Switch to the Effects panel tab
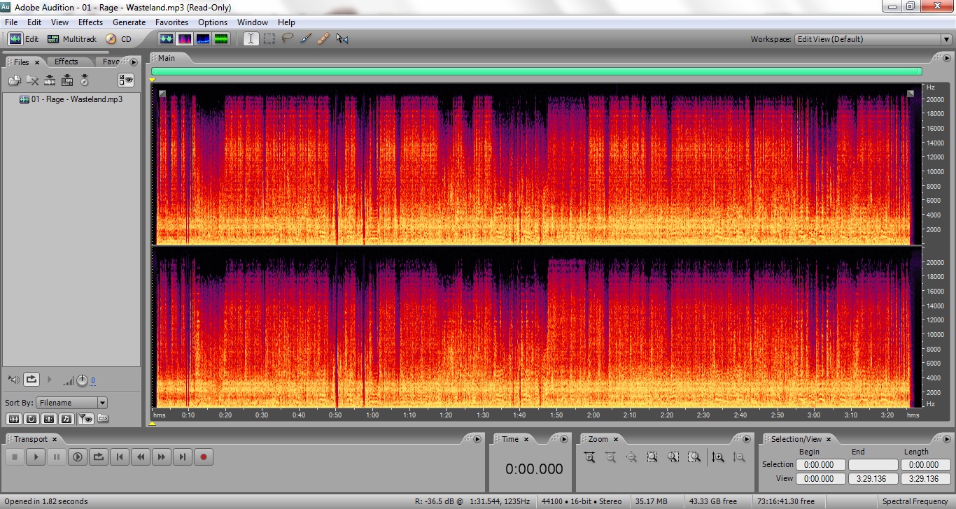 tap(66, 62)
